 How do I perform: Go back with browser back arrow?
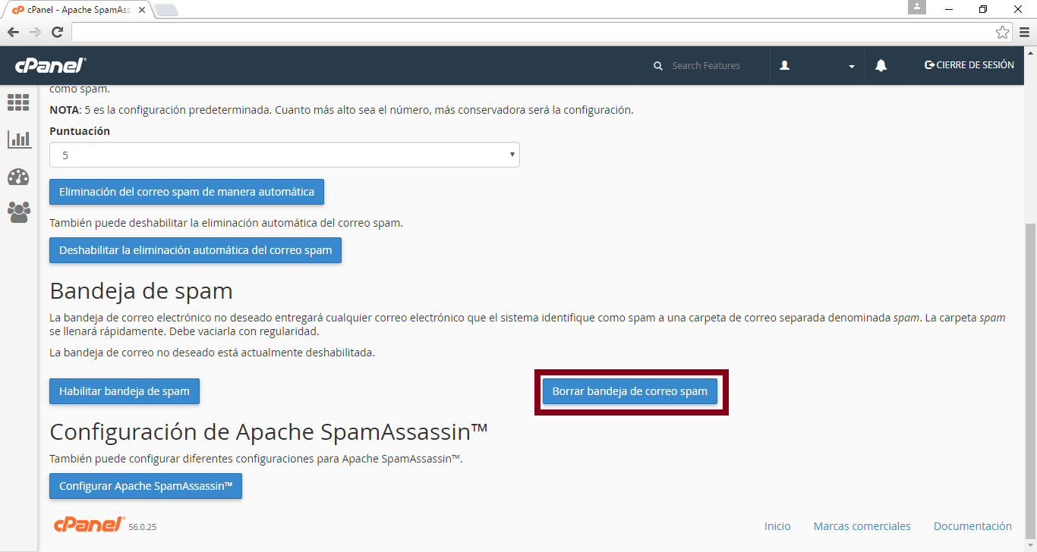point(13,32)
